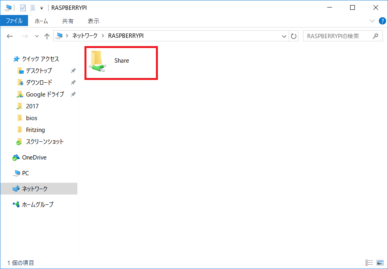Image resolution: width=388 pixels, height=269 pixels.
Task: Expand the ribbon with the chevron
Action: [372, 21]
